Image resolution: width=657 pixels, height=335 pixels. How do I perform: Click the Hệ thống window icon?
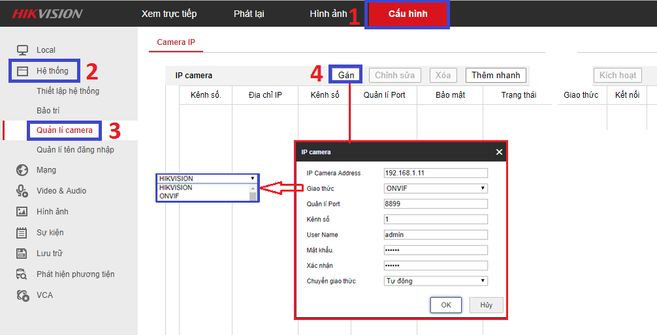point(22,71)
